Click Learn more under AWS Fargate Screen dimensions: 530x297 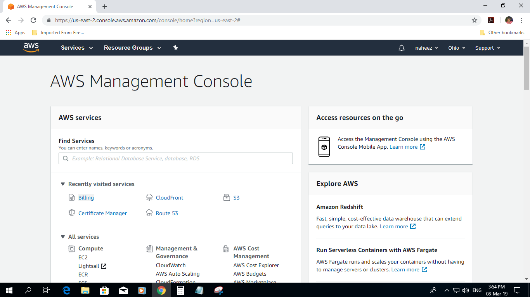(x=409, y=269)
